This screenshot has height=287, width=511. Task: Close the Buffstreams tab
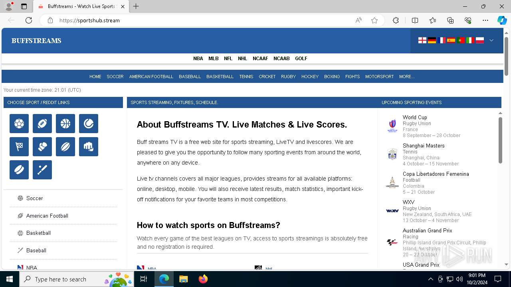click(x=123, y=6)
